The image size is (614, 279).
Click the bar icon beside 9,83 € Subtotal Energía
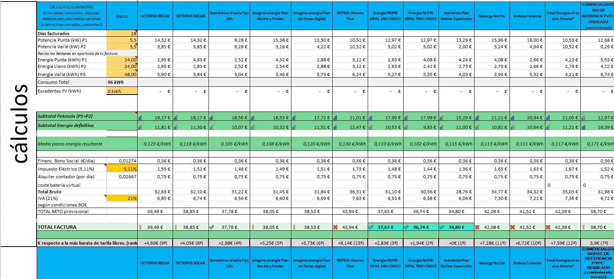coord(405,127)
